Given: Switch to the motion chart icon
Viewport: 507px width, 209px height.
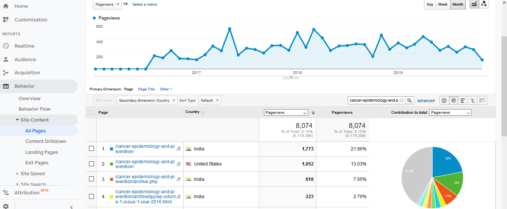Looking at the screenshot, I should 484,4.
